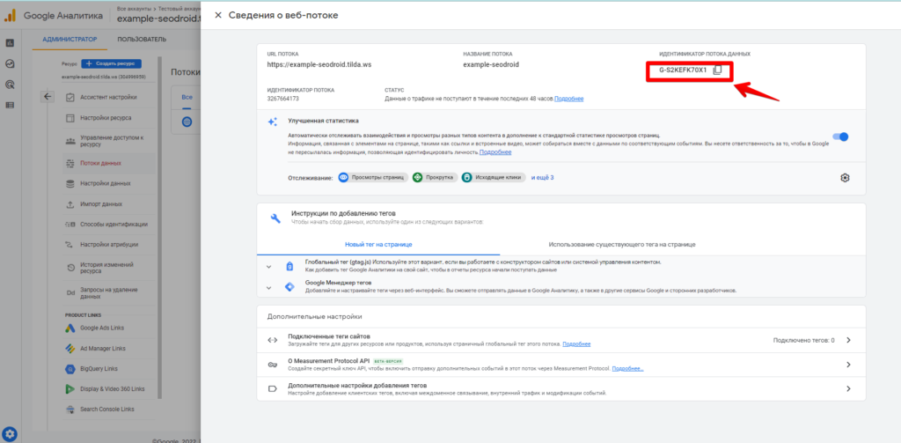This screenshot has height=443, width=901.
Task: Open Подробнее link in Measurement Protocol row
Action: pos(627,368)
